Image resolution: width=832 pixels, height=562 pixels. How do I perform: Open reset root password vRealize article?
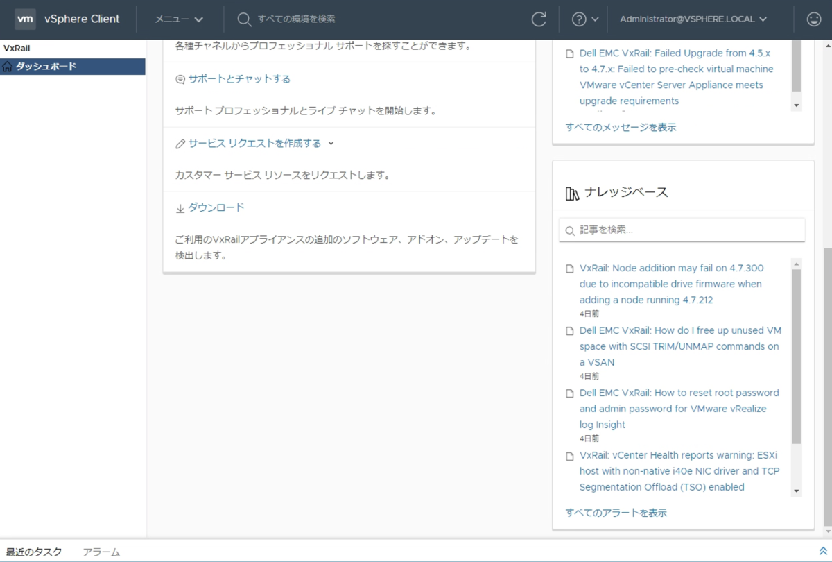pos(679,409)
